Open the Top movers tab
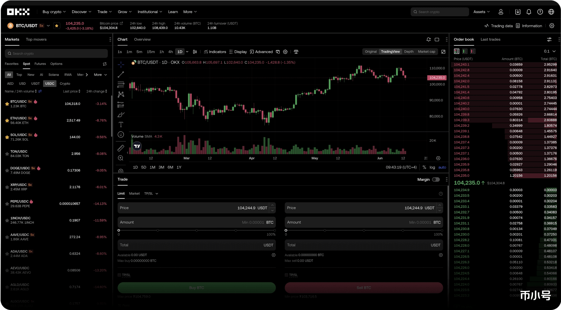The image size is (561, 310). click(x=36, y=39)
